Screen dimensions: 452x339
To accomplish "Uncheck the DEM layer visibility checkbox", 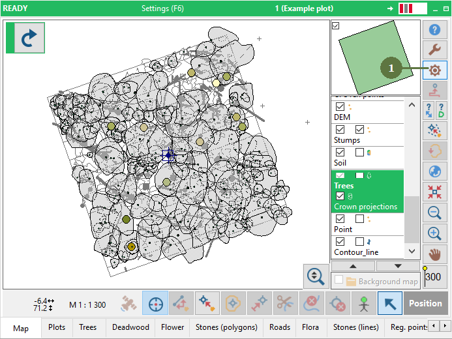I will tap(340, 107).
